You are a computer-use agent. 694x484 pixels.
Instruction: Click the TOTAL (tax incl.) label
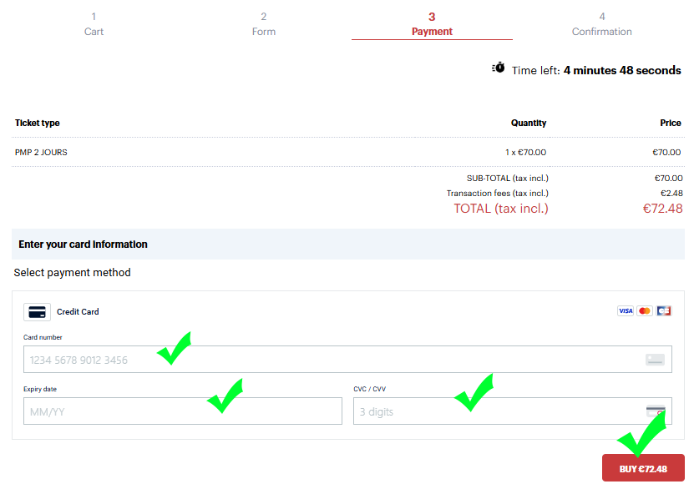[x=501, y=209]
